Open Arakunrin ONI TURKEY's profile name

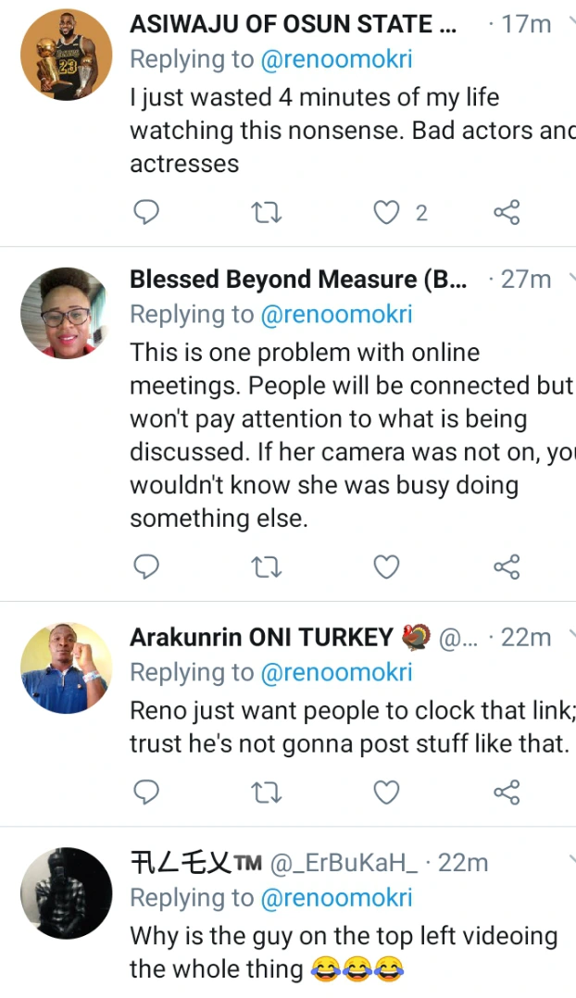click(261, 637)
